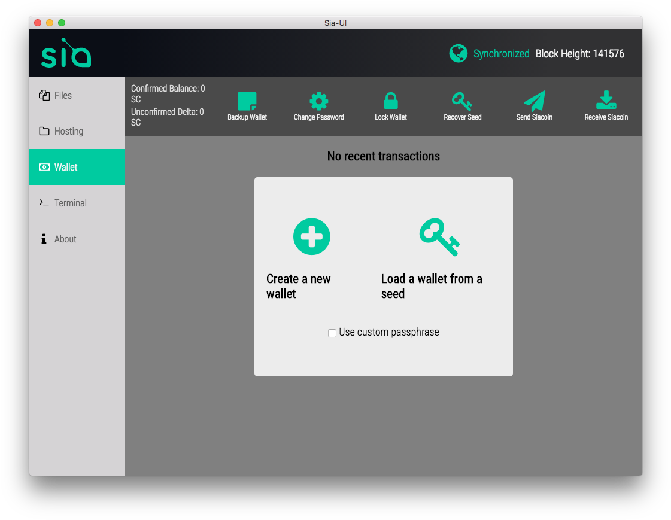The height and width of the screenshot is (520, 671).
Task: Click the Receive Siacoin download icon
Action: point(606,101)
